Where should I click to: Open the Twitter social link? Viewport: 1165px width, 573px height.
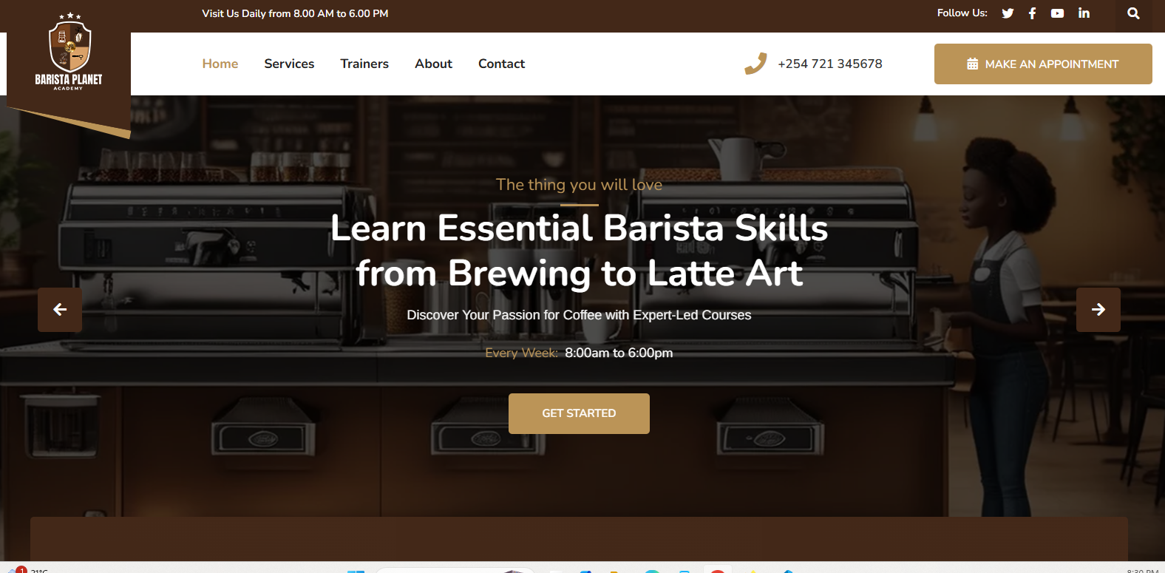1008,13
